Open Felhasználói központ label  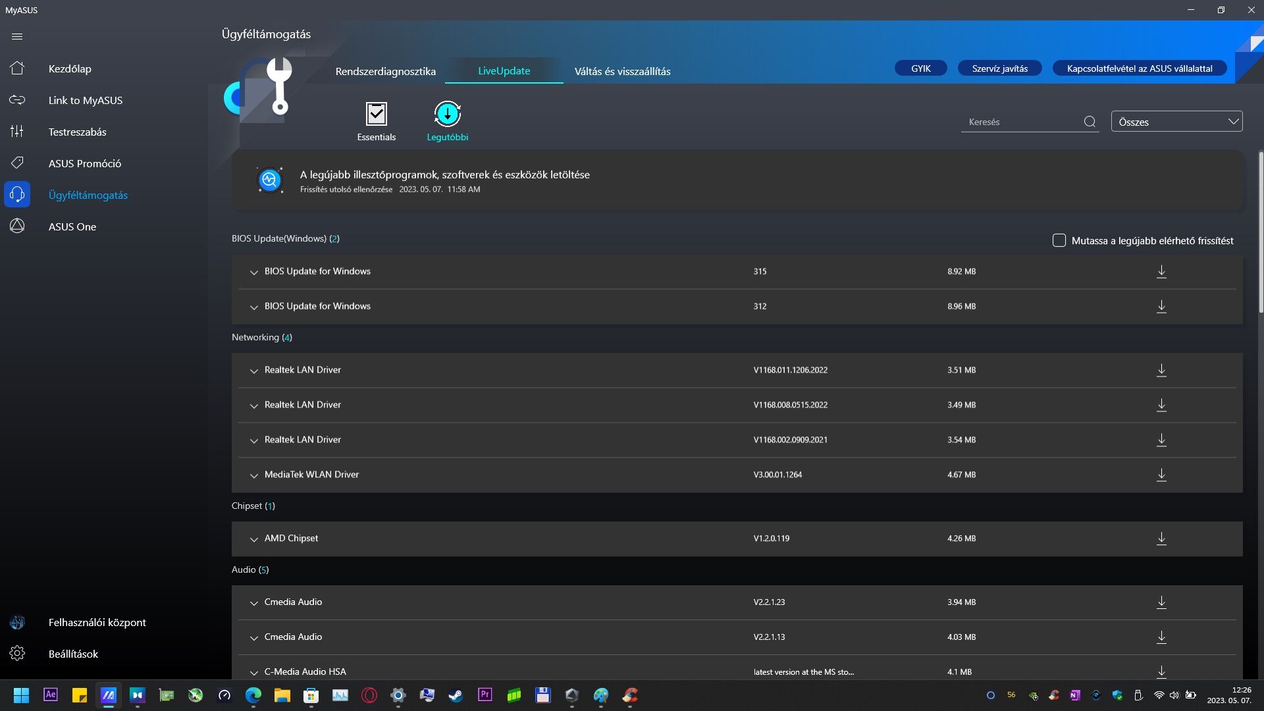point(97,622)
